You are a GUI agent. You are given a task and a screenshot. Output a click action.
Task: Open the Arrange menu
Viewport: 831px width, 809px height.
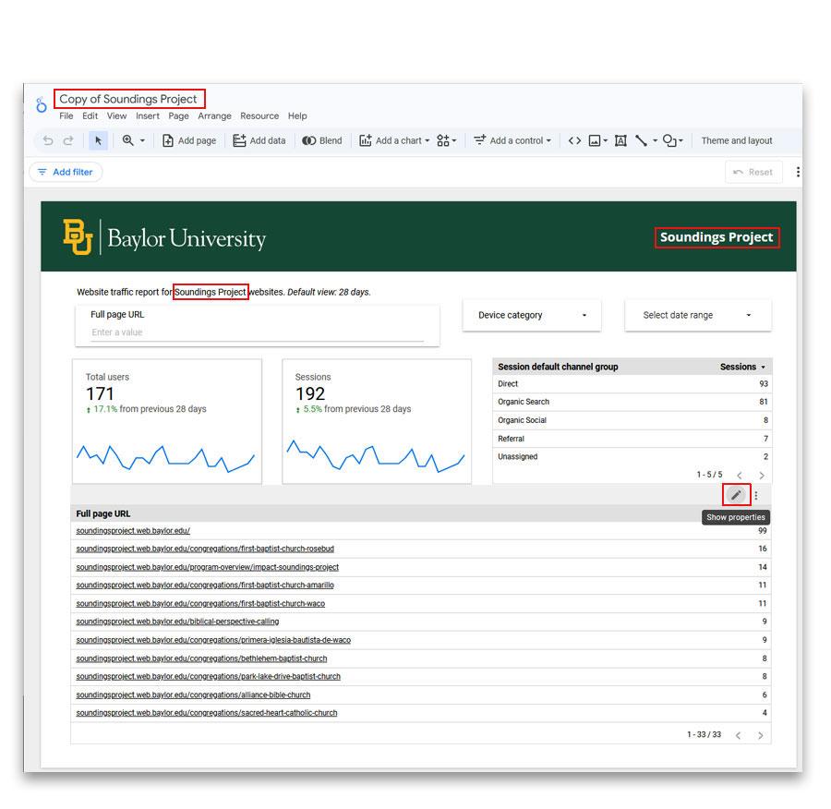coord(214,115)
